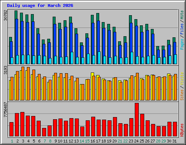Select weekend day label 14

click(82, 141)
